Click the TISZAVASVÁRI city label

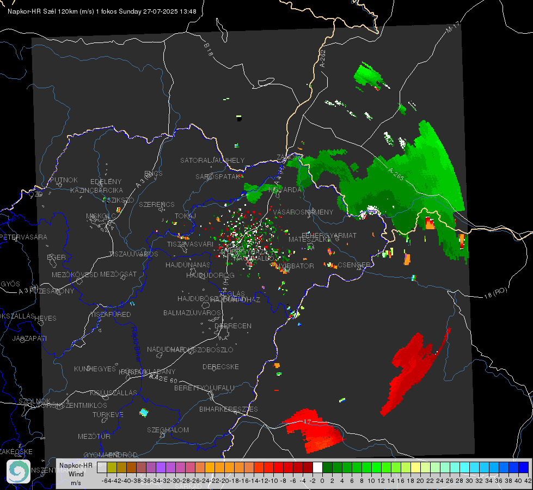(190, 244)
